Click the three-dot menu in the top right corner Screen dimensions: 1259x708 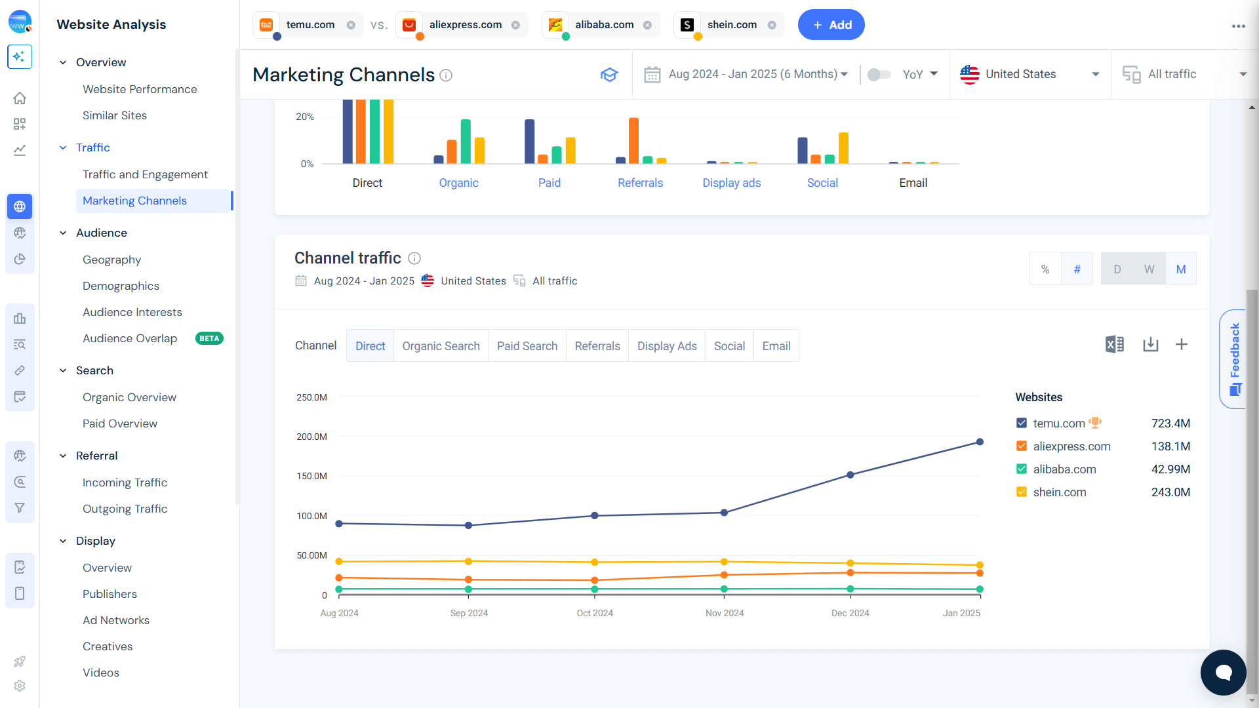coord(1239,26)
